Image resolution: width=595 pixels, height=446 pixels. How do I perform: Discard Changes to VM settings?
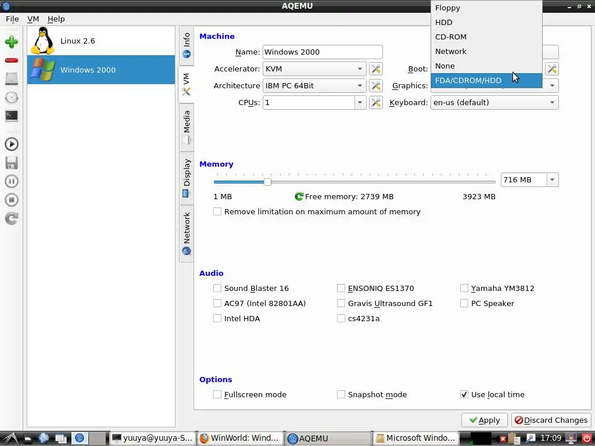click(551, 420)
